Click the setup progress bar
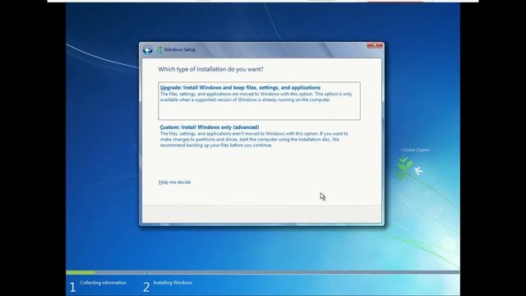 [x=263, y=272]
